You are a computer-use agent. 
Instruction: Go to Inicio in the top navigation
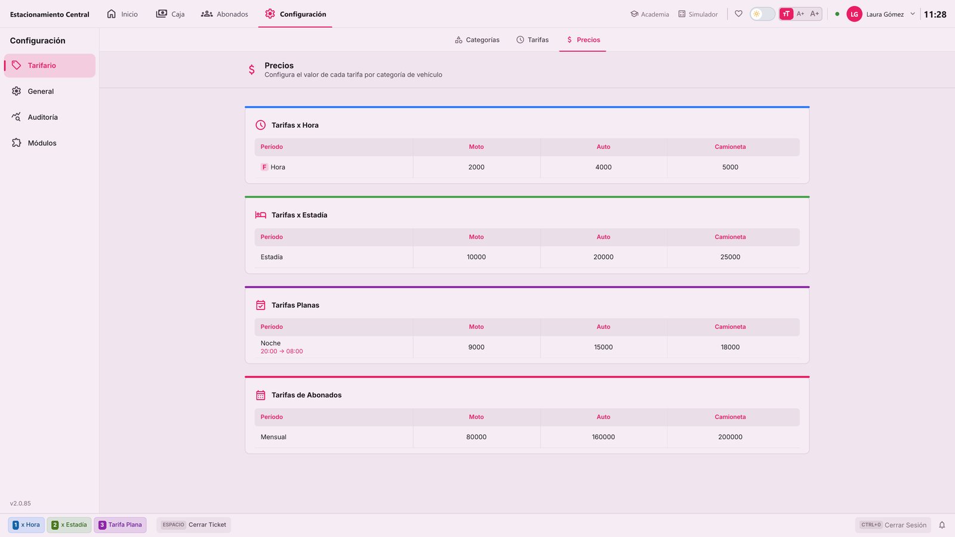point(122,14)
